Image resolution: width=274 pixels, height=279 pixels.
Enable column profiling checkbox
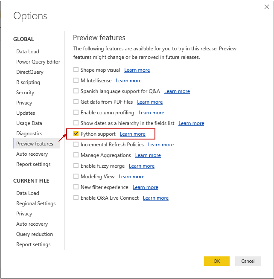coord(76,113)
